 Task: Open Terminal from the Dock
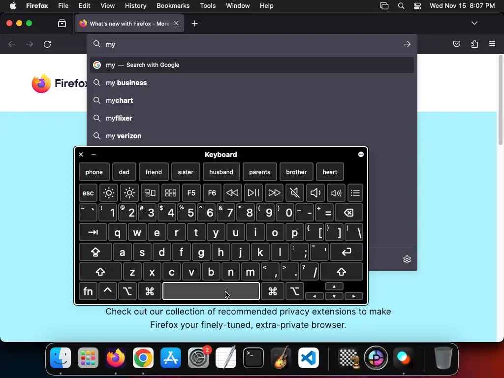[x=253, y=358]
